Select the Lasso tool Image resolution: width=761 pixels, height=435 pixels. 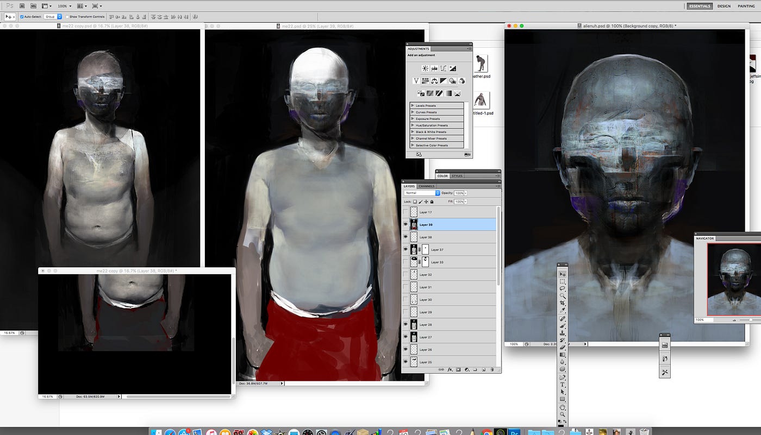563,288
